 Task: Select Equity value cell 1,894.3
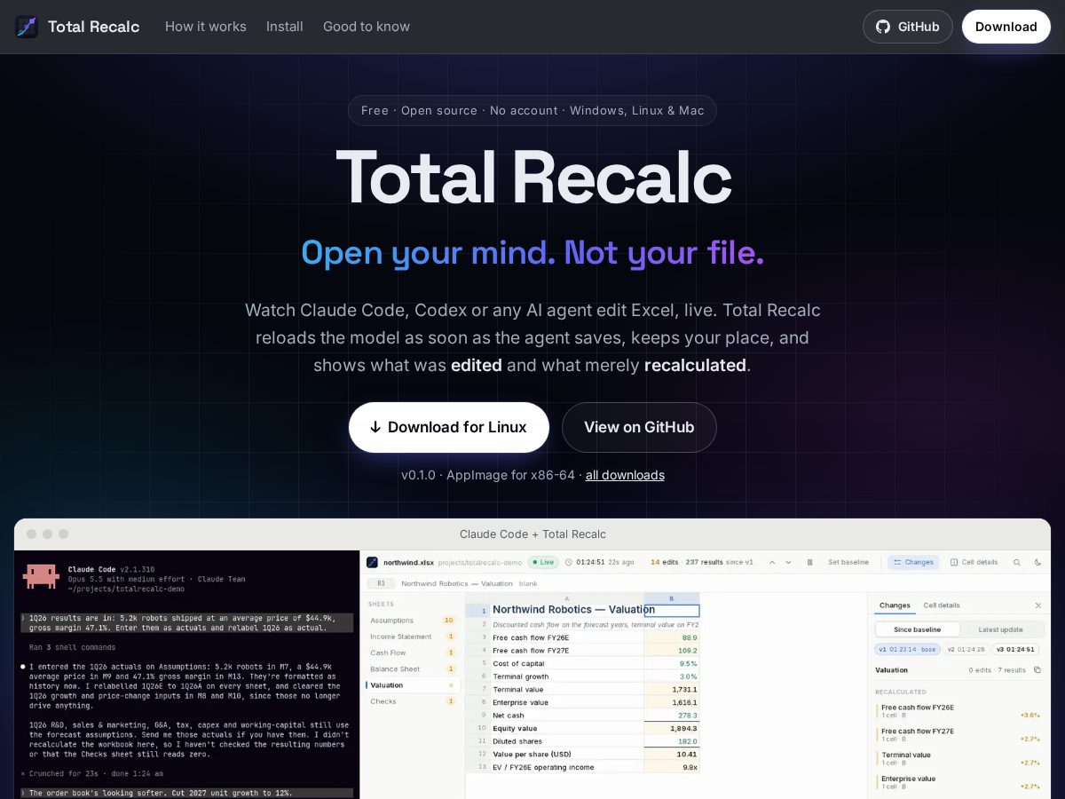point(672,728)
